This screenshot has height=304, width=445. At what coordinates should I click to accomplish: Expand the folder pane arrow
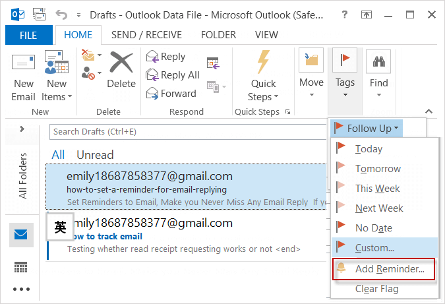(x=22, y=129)
